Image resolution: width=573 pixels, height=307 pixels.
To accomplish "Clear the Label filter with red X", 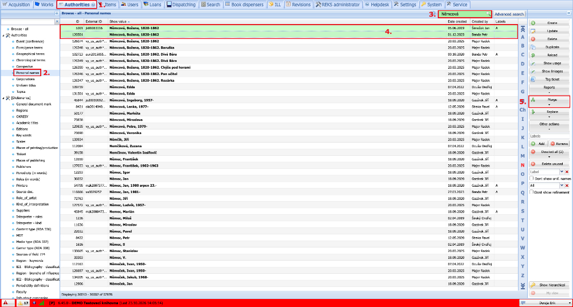I will click(567, 172).
